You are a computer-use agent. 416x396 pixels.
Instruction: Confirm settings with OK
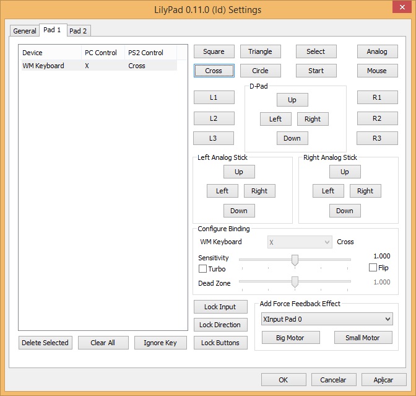click(x=284, y=380)
